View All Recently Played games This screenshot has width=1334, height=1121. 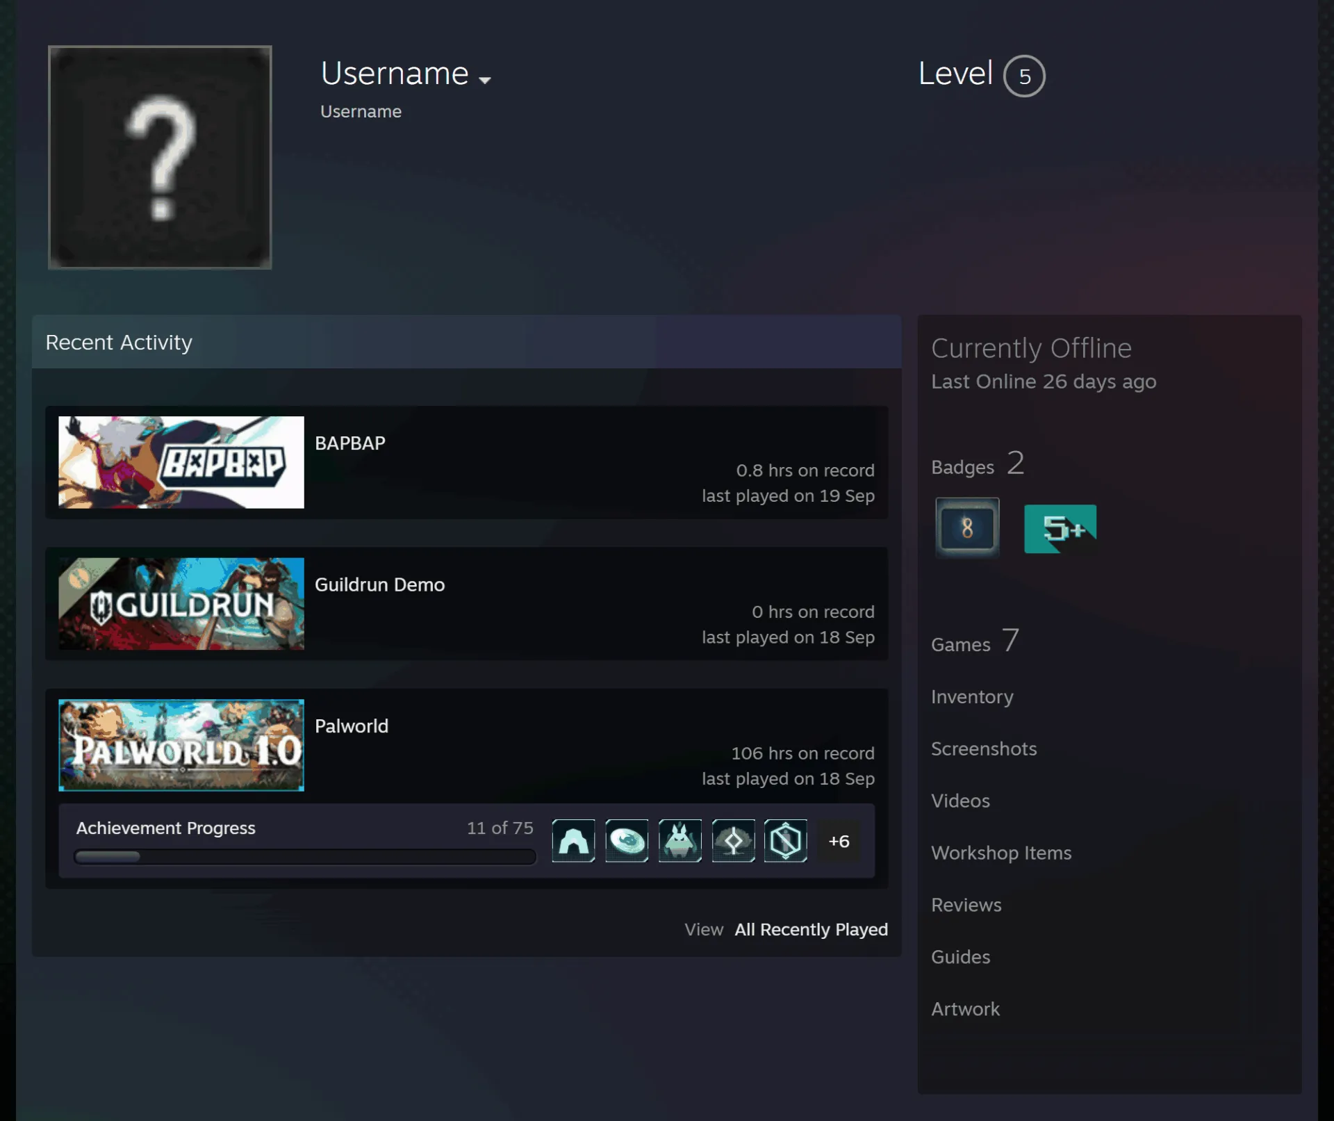[812, 929]
